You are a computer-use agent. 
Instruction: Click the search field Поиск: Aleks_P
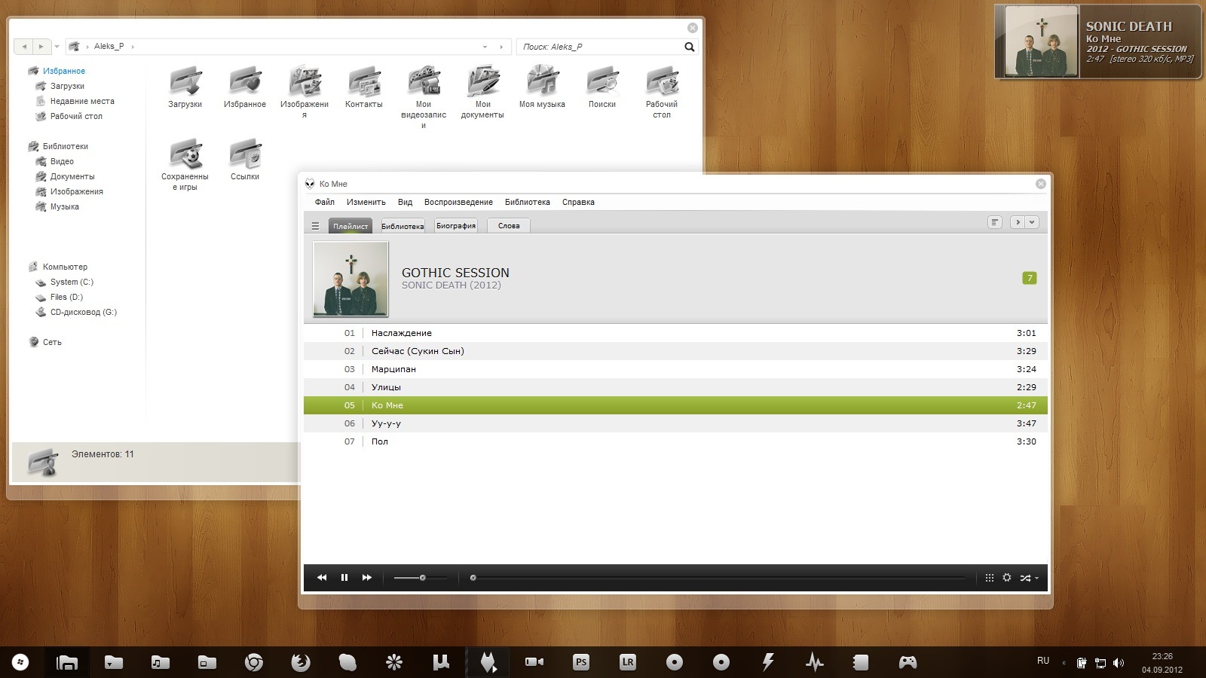tap(599, 47)
